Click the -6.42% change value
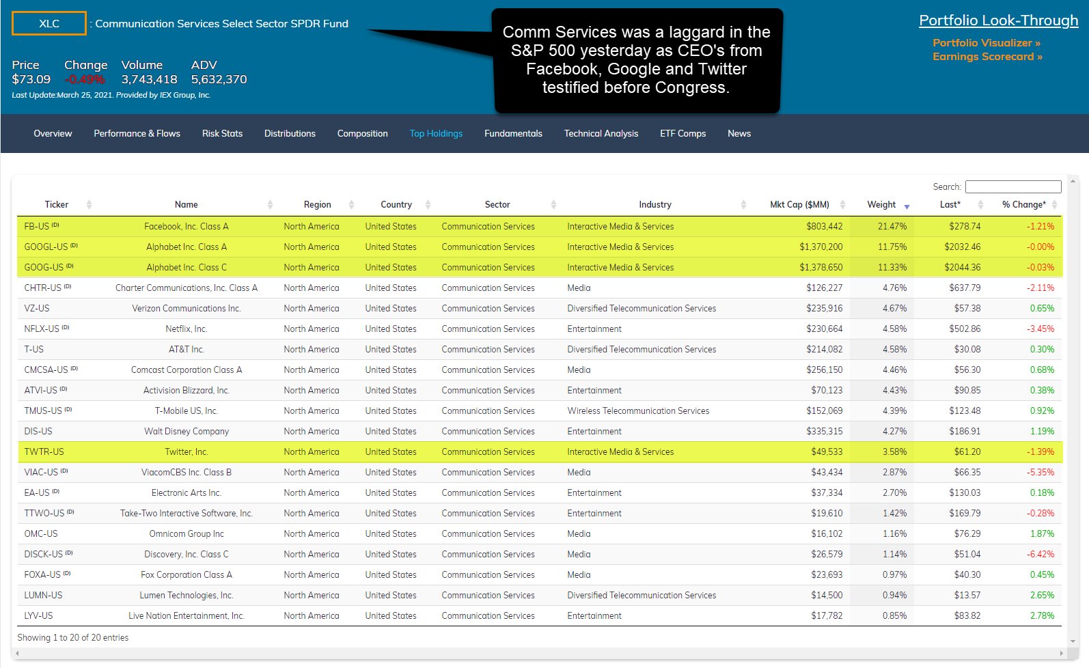The image size is (1089, 668). [1040, 555]
